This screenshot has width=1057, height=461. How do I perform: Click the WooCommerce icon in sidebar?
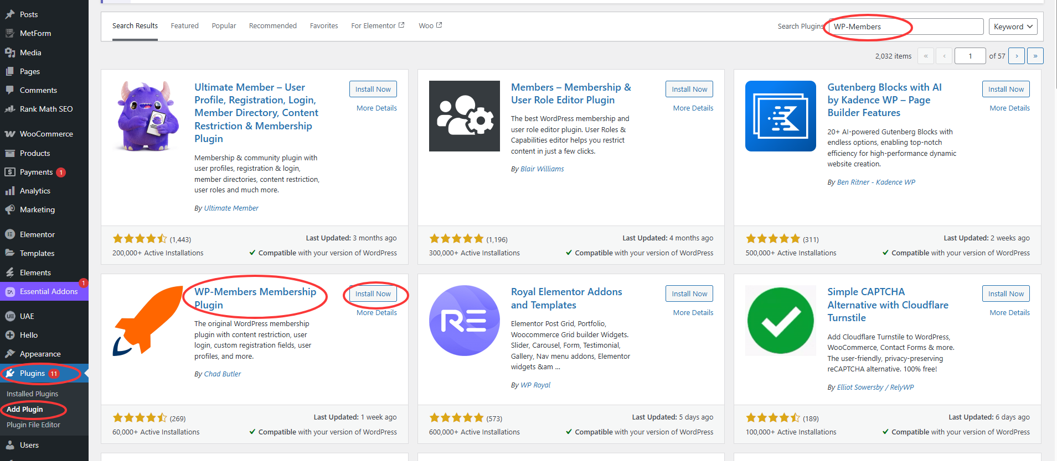point(10,134)
